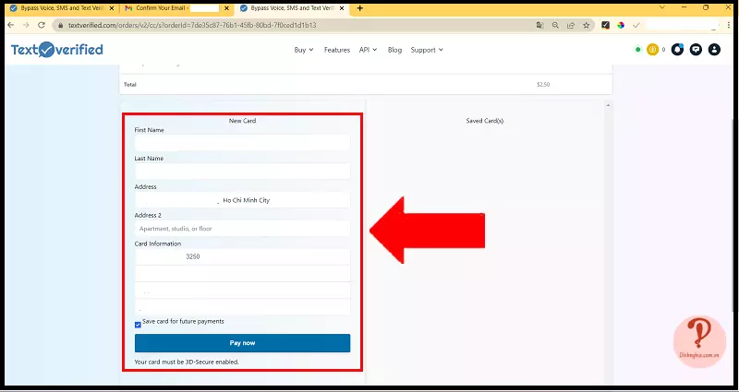Open the notifications bell icon
739x392 pixels.
(677, 50)
